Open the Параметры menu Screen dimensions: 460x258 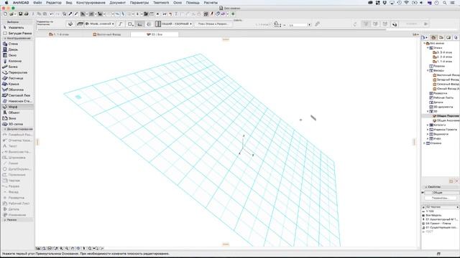pos(139,3)
